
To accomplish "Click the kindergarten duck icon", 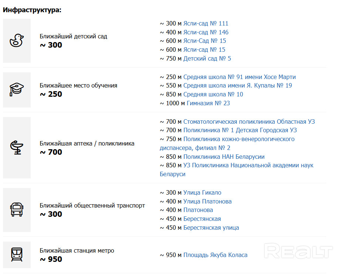I will [17, 41].
